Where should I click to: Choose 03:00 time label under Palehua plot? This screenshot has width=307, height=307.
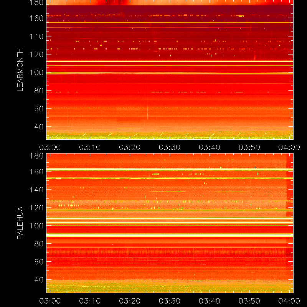(x=50, y=301)
